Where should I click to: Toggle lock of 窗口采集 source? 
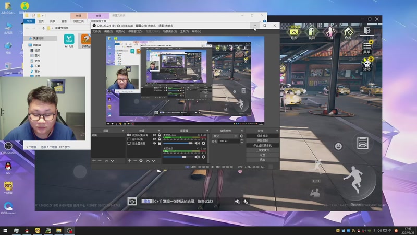click(160, 139)
